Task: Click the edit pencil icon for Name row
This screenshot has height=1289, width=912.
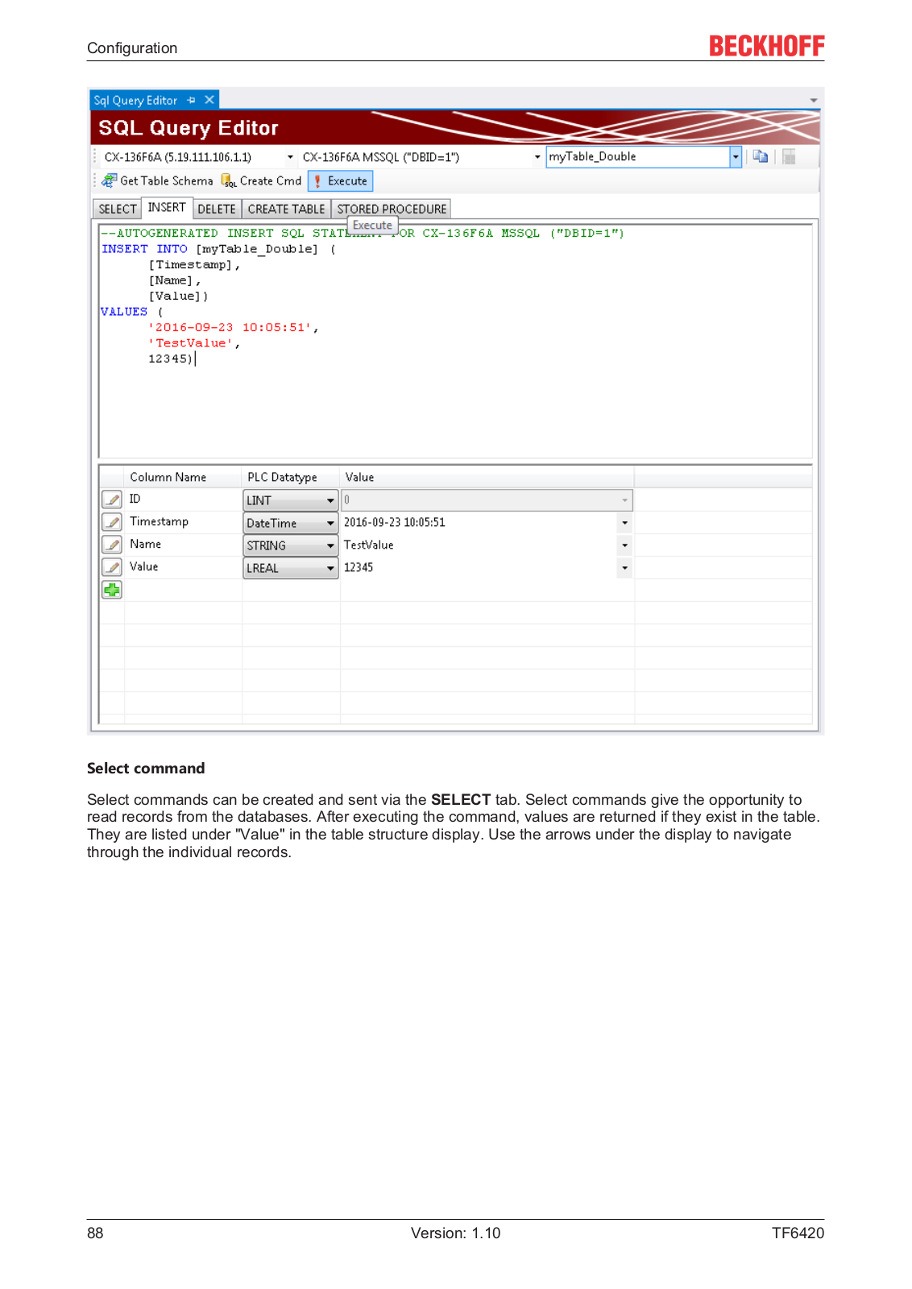Action: coord(112,545)
